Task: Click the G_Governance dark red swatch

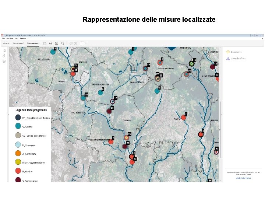Action: [18, 180]
